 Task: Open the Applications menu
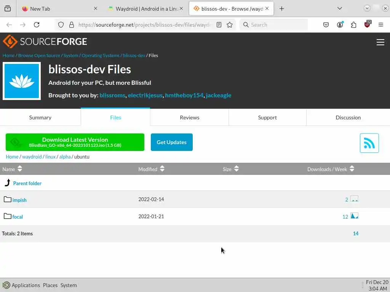[26, 285]
